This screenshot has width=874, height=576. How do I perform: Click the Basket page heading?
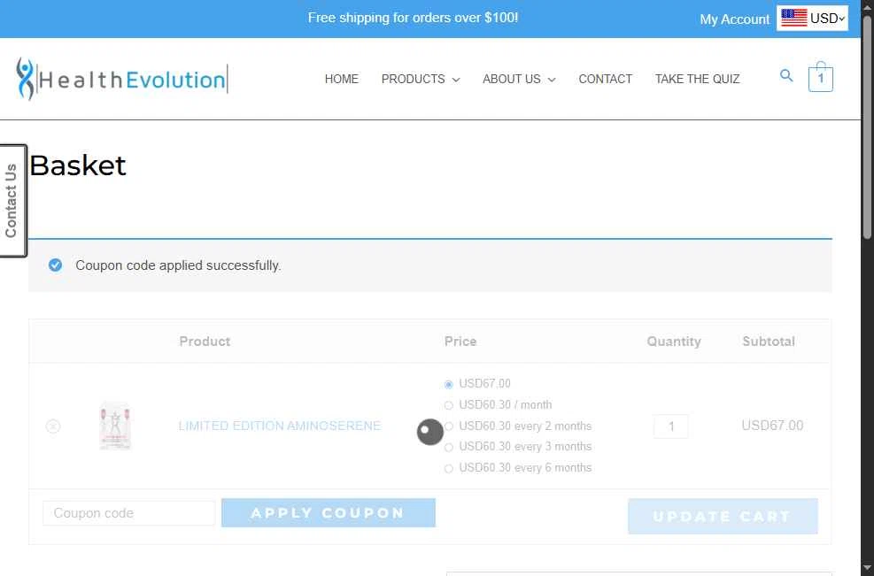[78, 165]
